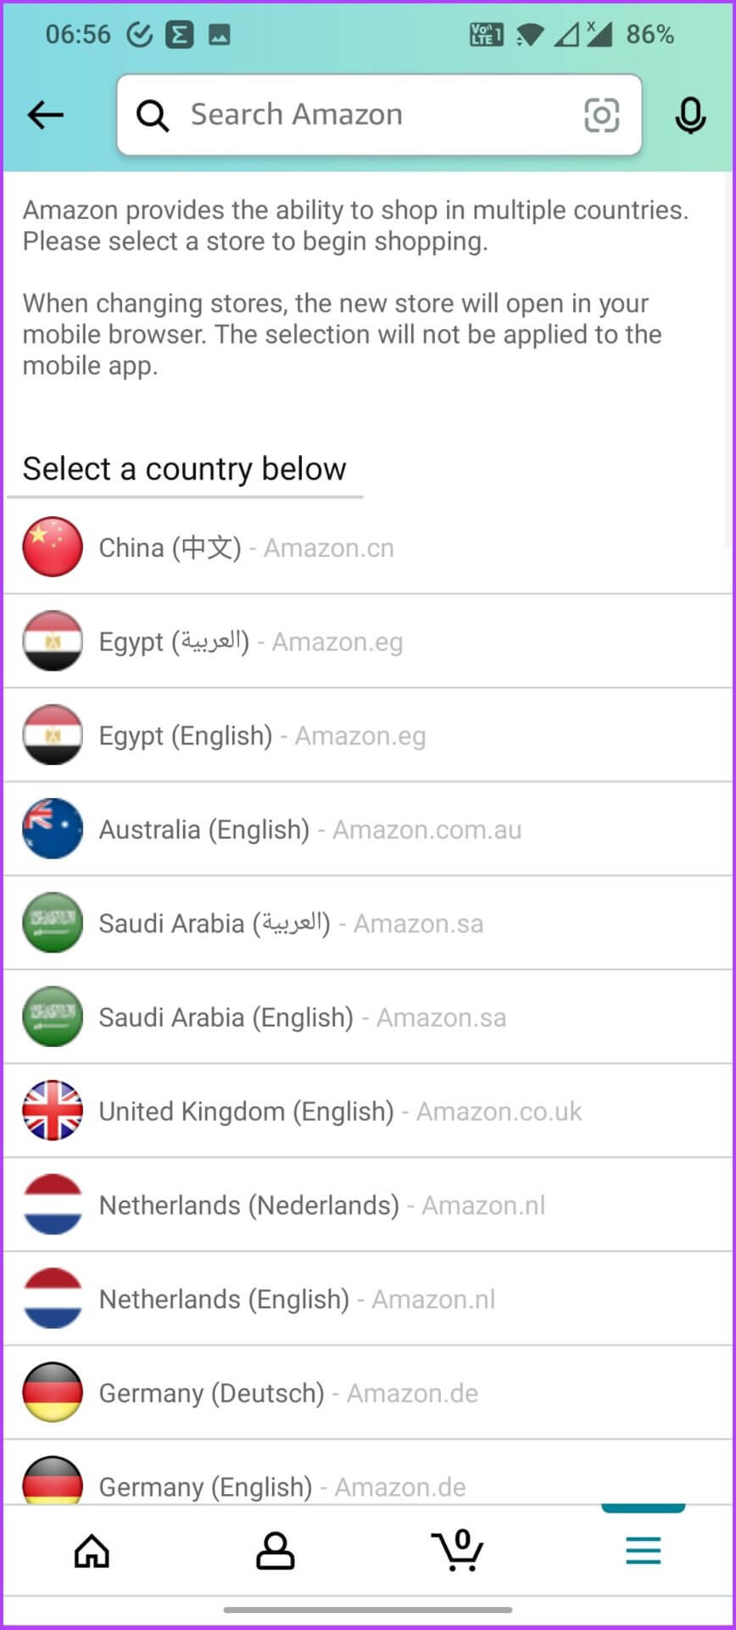Image resolution: width=736 pixels, height=1630 pixels.
Task: Open the hamburger menu tab
Action: coord(643,1550)
